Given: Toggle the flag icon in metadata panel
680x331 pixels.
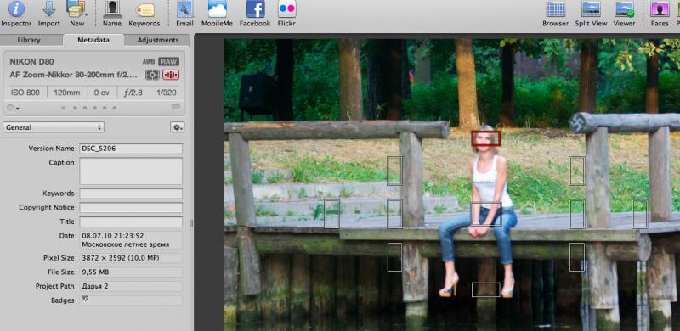Looking at the screenshot, I should (176, 108).
